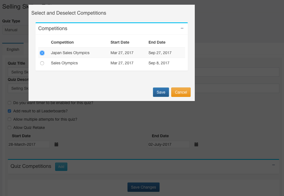Viewport: 284px width, 196px height.
Task: Enable timer for this quiz checkbox
Action: (x=9, y=103)
